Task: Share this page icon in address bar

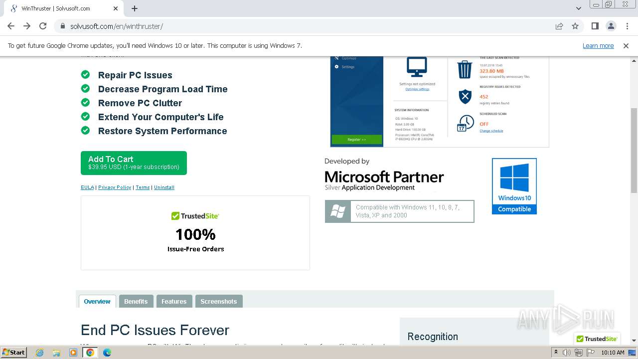Action: (559, 26)
